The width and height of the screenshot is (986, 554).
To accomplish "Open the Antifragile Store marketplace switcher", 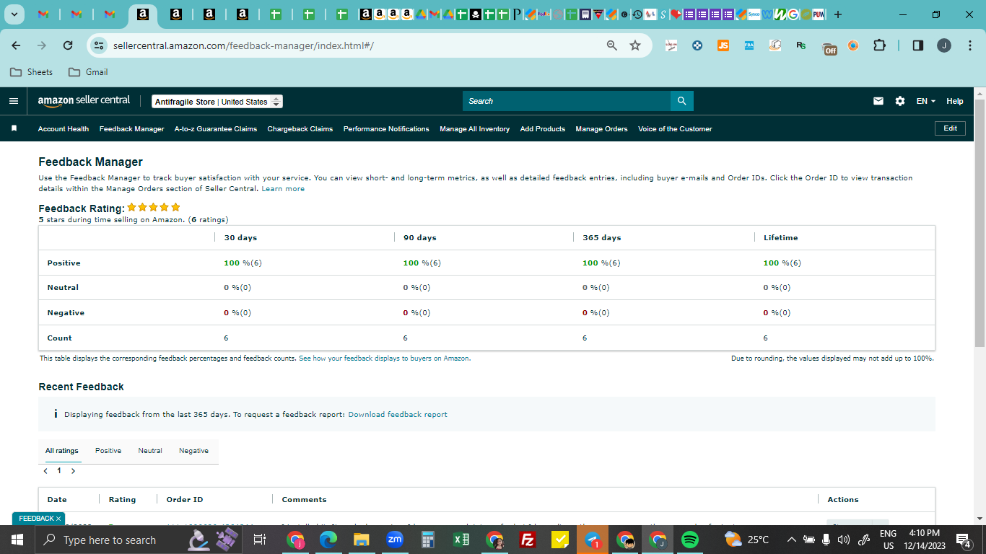I will pos(217,102).
